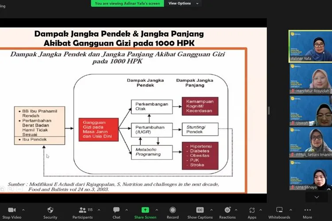Open the View Options dropdown

[183, 4]
